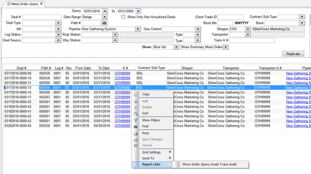Expand the Leg Status dropdown
The image size is (311, 174).
tap(58, 35)
